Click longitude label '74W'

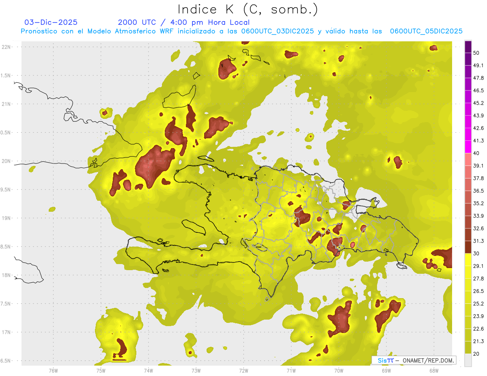[x=148, y=370]
